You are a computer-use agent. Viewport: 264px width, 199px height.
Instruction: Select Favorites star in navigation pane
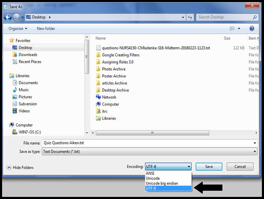click(12, 40)
